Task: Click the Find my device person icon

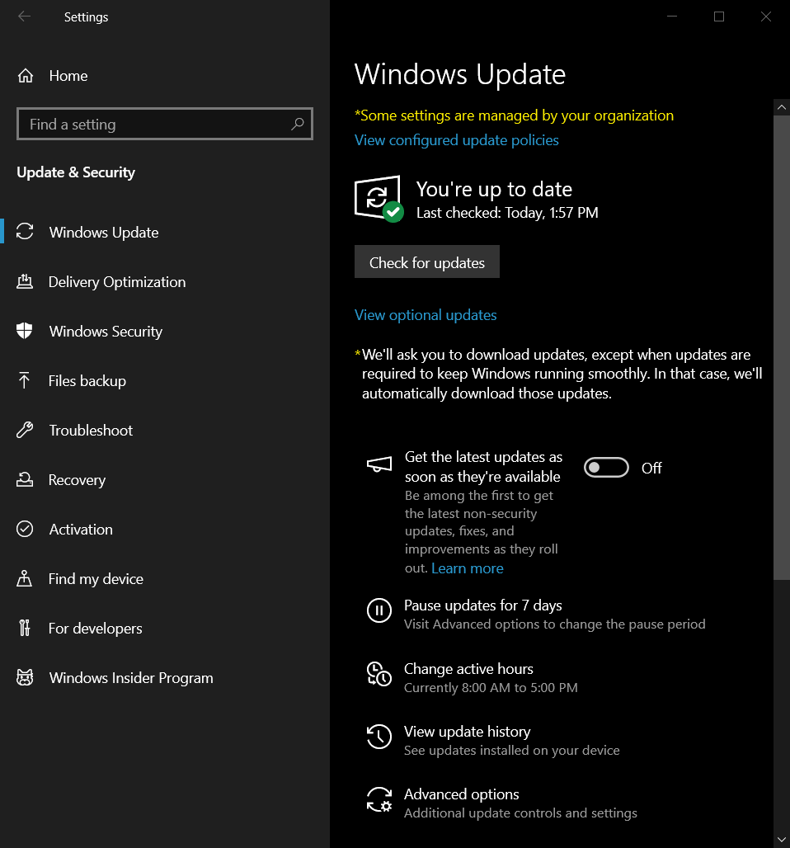Action: coord(25,578)
